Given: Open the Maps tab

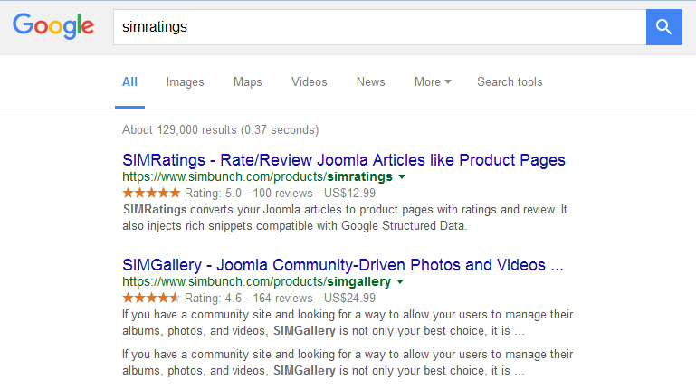Looking at the screenshot, I should click(248, 82).
